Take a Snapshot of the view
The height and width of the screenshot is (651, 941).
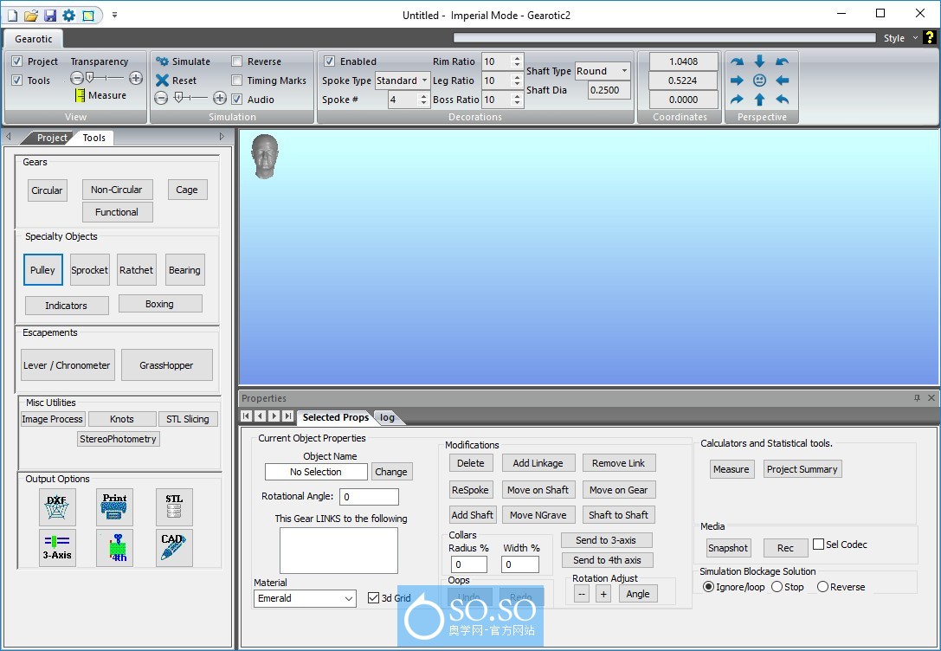(727, 548)
